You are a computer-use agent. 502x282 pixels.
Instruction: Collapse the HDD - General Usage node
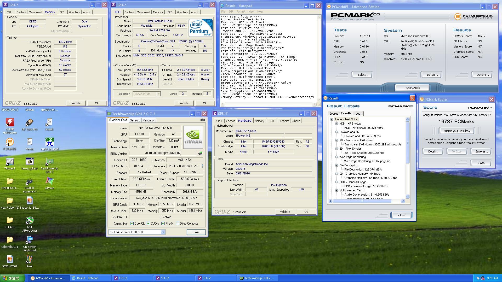pos(336,182)
